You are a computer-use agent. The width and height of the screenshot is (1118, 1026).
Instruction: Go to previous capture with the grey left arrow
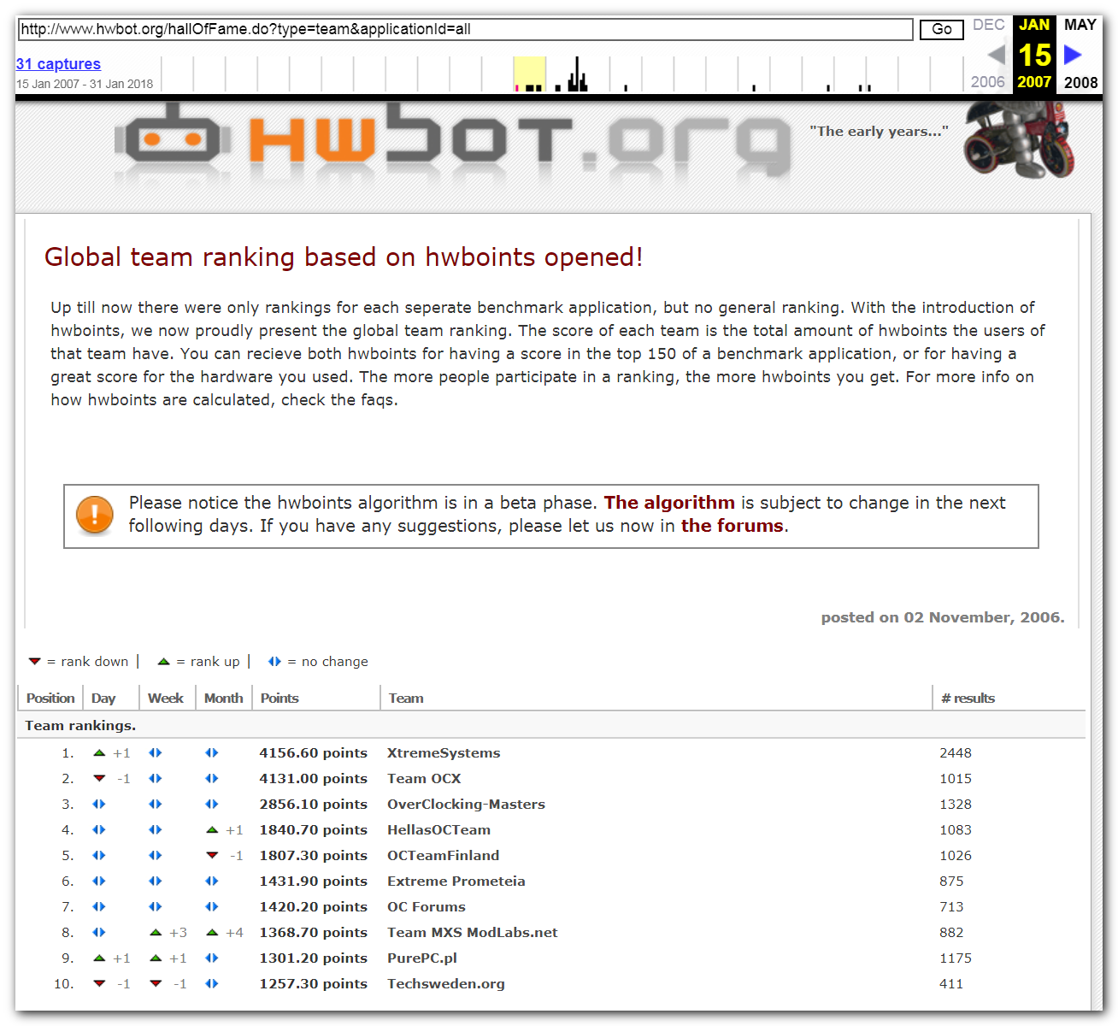[996, 55]
